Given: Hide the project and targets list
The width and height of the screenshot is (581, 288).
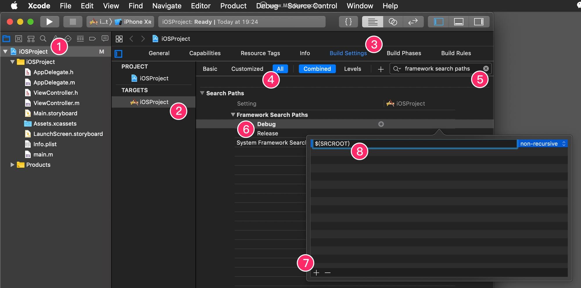Looking at the screenshot, I should click(119, 54).
